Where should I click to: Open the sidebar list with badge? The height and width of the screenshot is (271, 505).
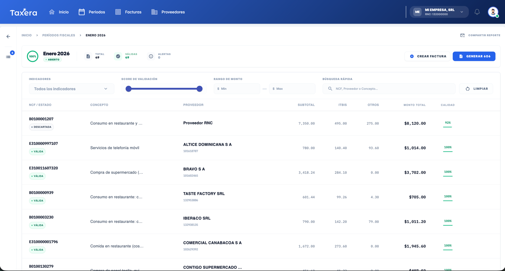tap(8, 57)
